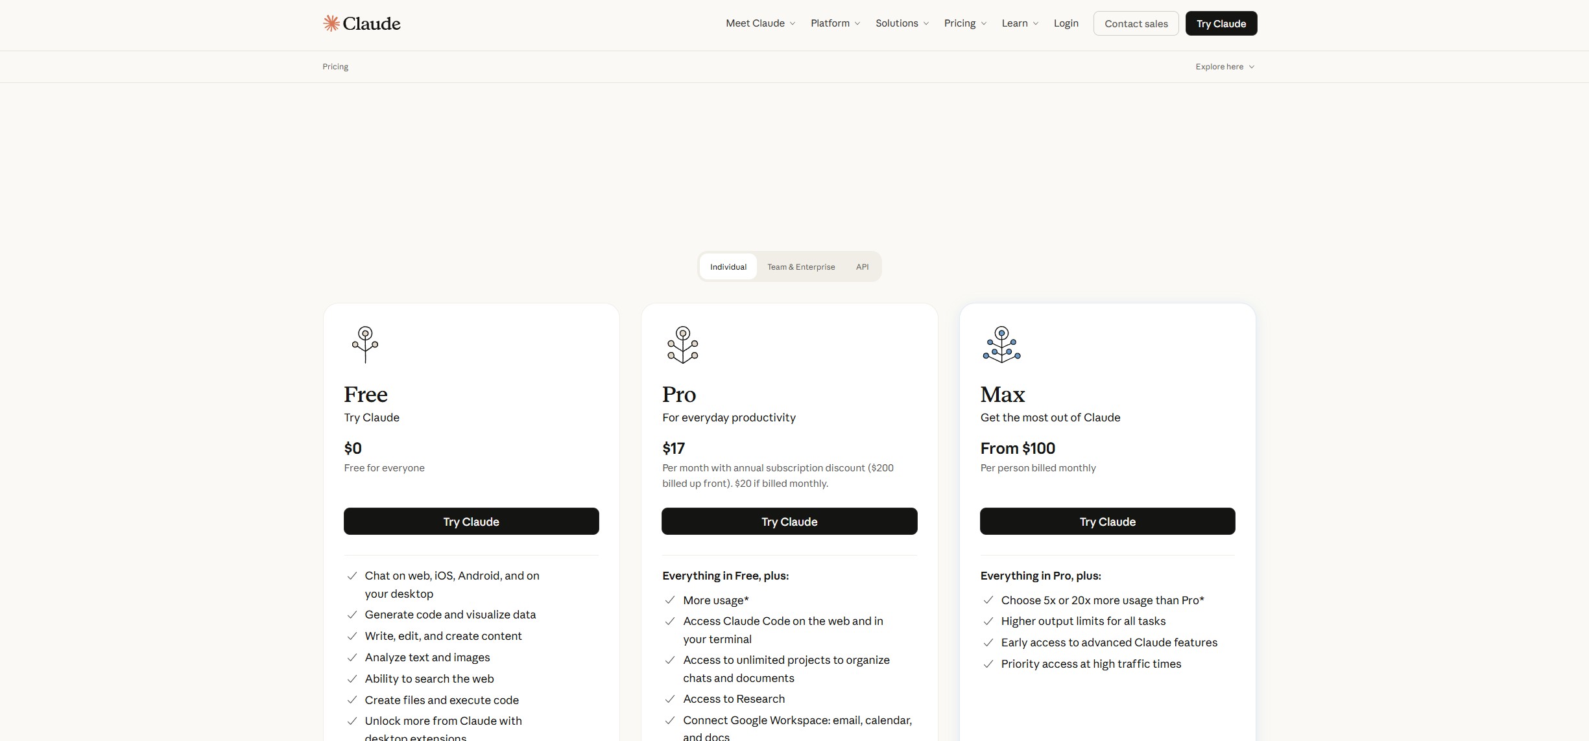1589x741 pixels.
Task: Click the checkmark beside 'Generate code and visualize data'
Action: (352, 615)
